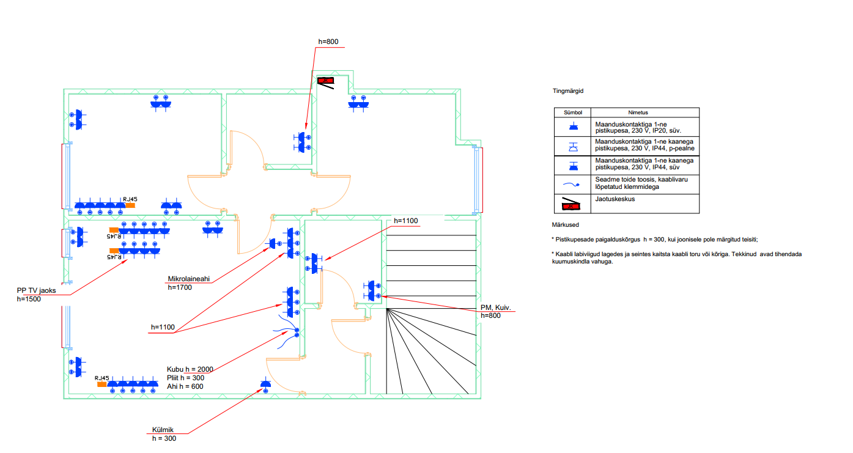Select the Nimetus column header in the legend

click(638, 112)
